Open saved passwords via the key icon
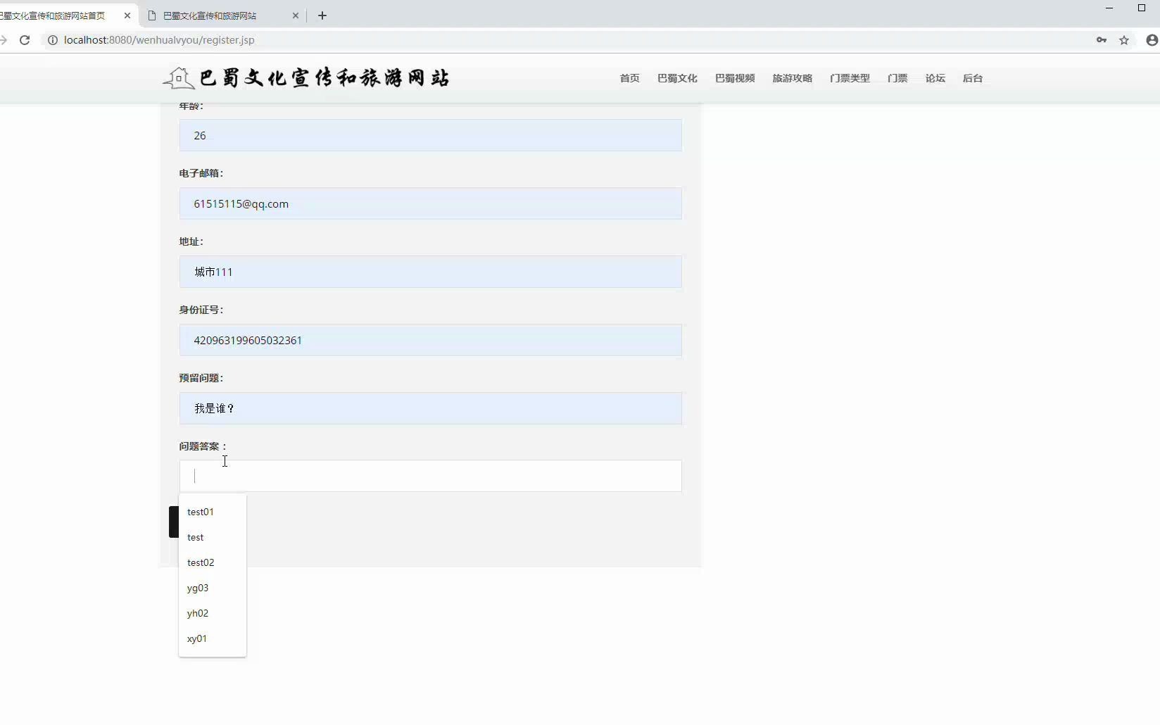The height and width of the screenshot is (725, 1160). [x=1102, y=40]
